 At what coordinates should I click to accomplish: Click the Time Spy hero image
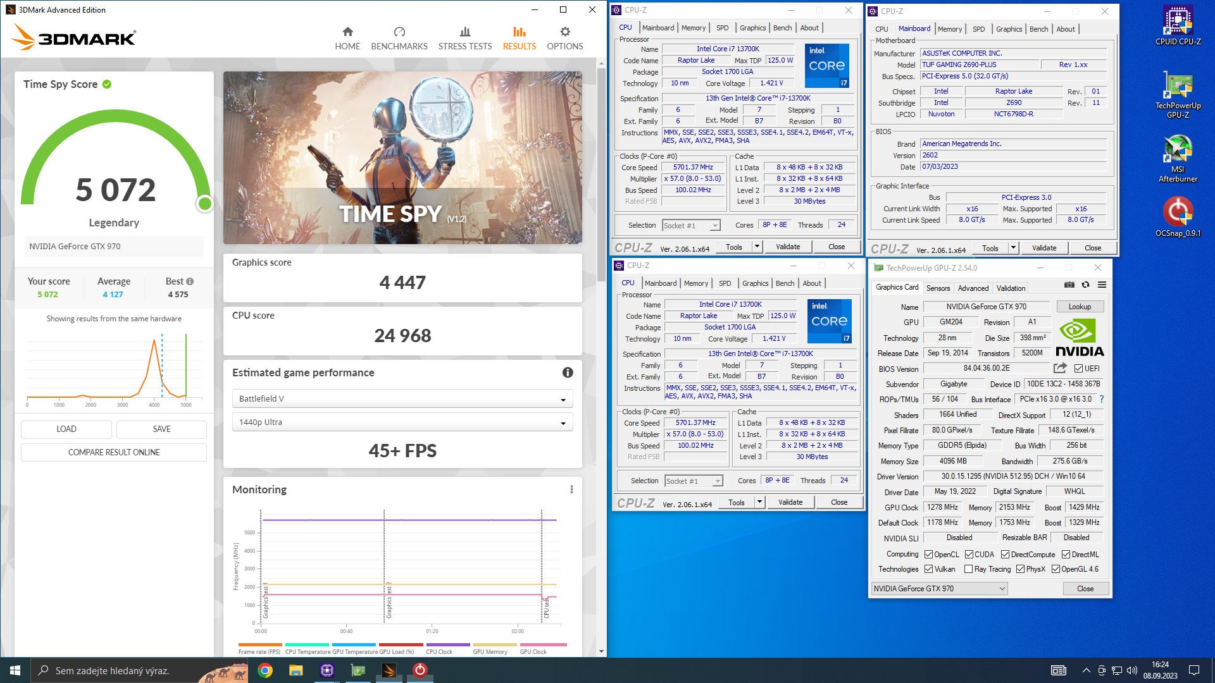click(402, 158)
